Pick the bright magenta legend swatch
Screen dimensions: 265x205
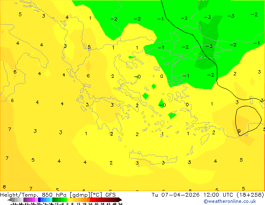(x=33, y=200)
